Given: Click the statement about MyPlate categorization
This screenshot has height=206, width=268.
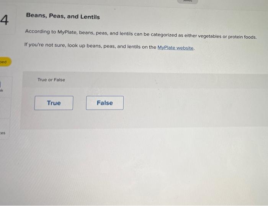Looking at the screenshot, I should (141, 34).
